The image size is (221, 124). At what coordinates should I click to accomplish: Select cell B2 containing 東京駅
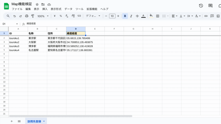pos(37,38)
